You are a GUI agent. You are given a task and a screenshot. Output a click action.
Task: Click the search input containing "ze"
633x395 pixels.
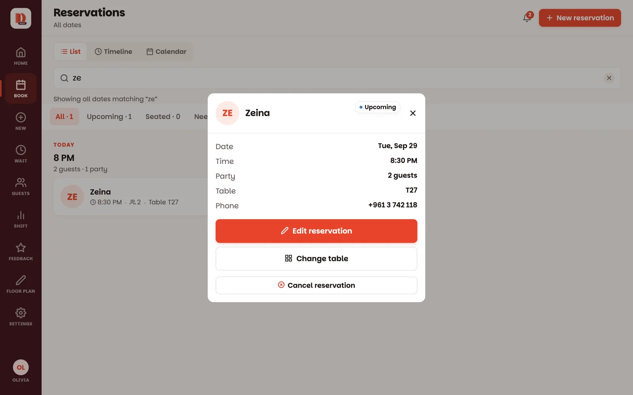[x=337, y=78]
